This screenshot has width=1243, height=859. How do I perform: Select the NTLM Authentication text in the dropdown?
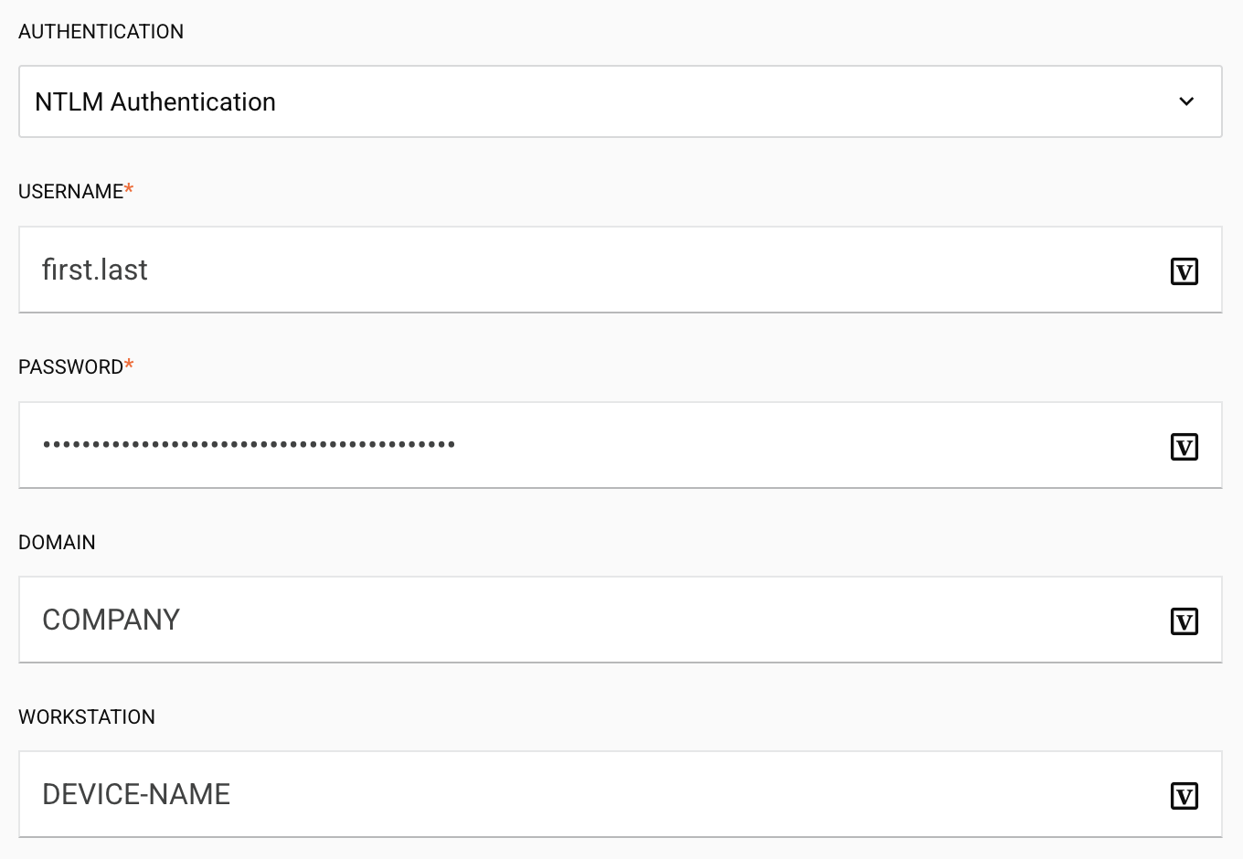click(x=155, y=101)
